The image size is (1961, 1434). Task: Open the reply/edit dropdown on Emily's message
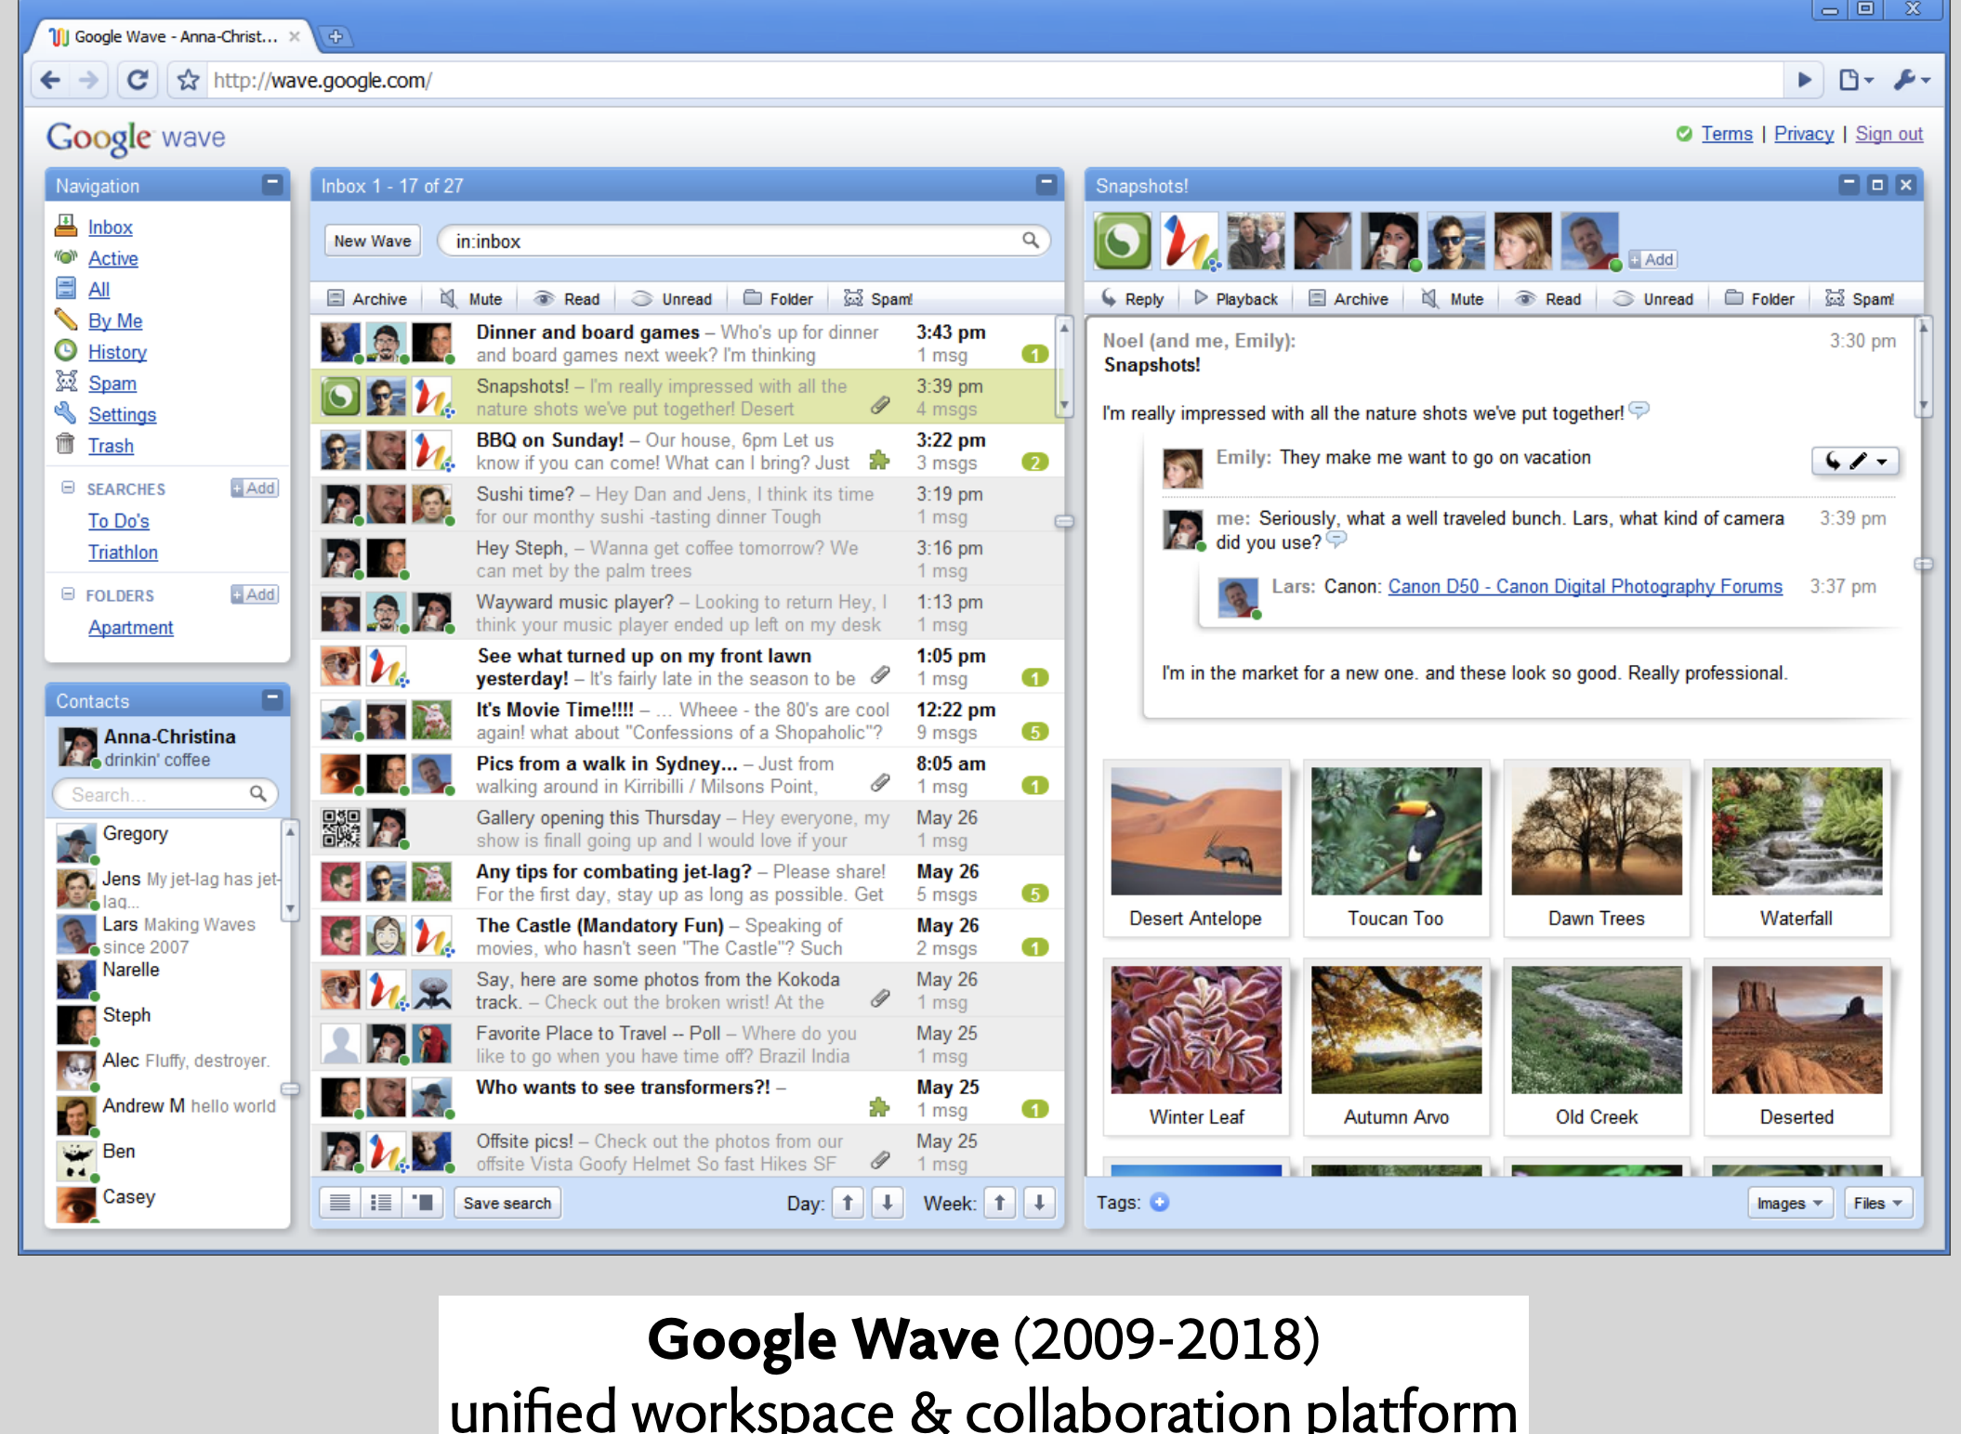(x=1855, y=461)
